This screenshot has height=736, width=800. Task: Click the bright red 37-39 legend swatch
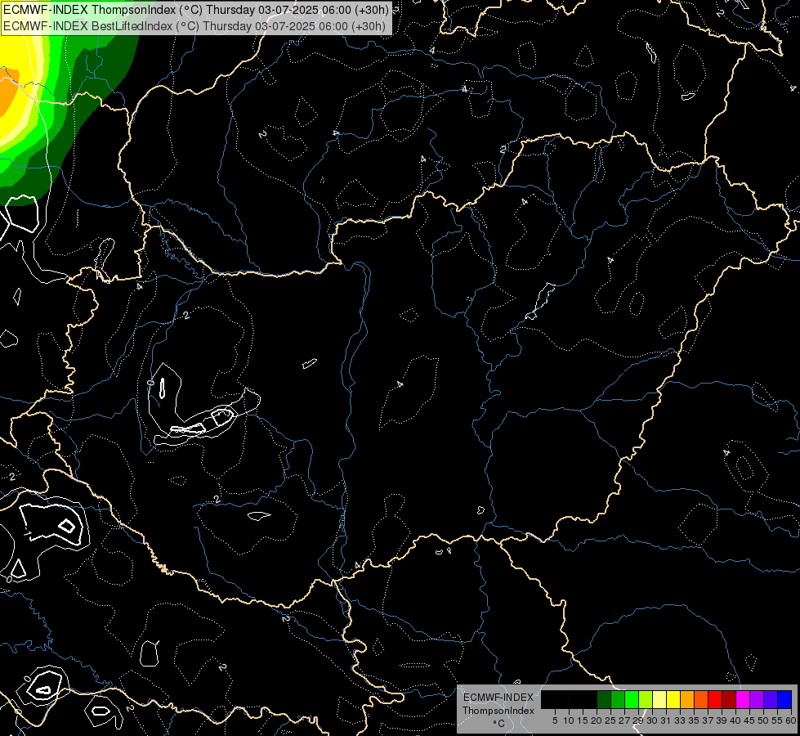(x=715, y=699)
